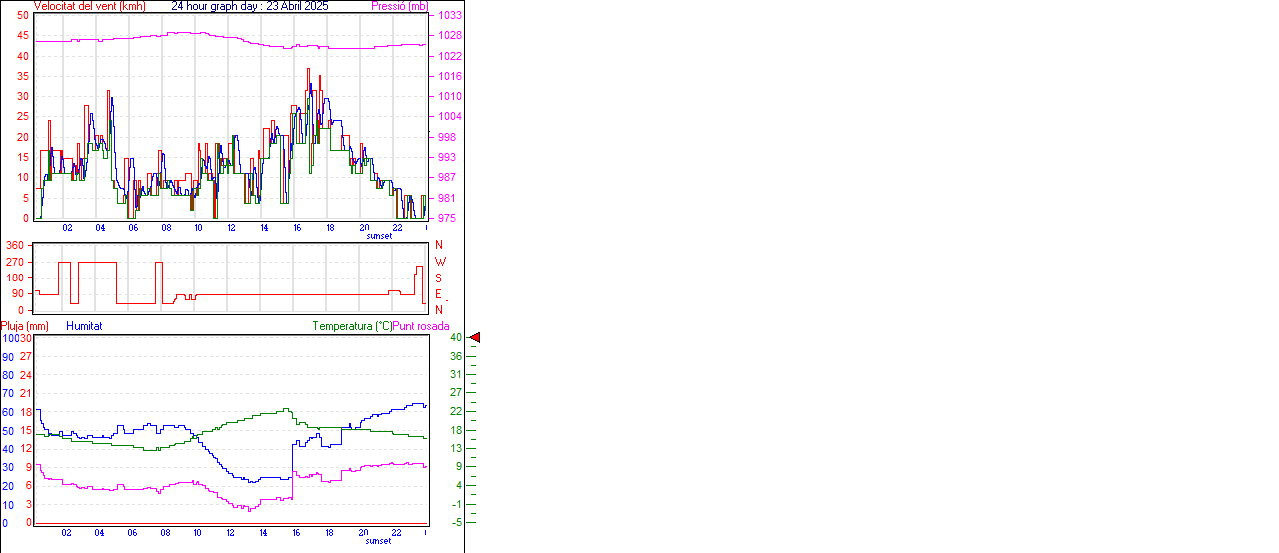The height and width of the screenshot is (553, 1279).
Task: Click the 1033 value on the pressure axis
Action: [449, 16]
